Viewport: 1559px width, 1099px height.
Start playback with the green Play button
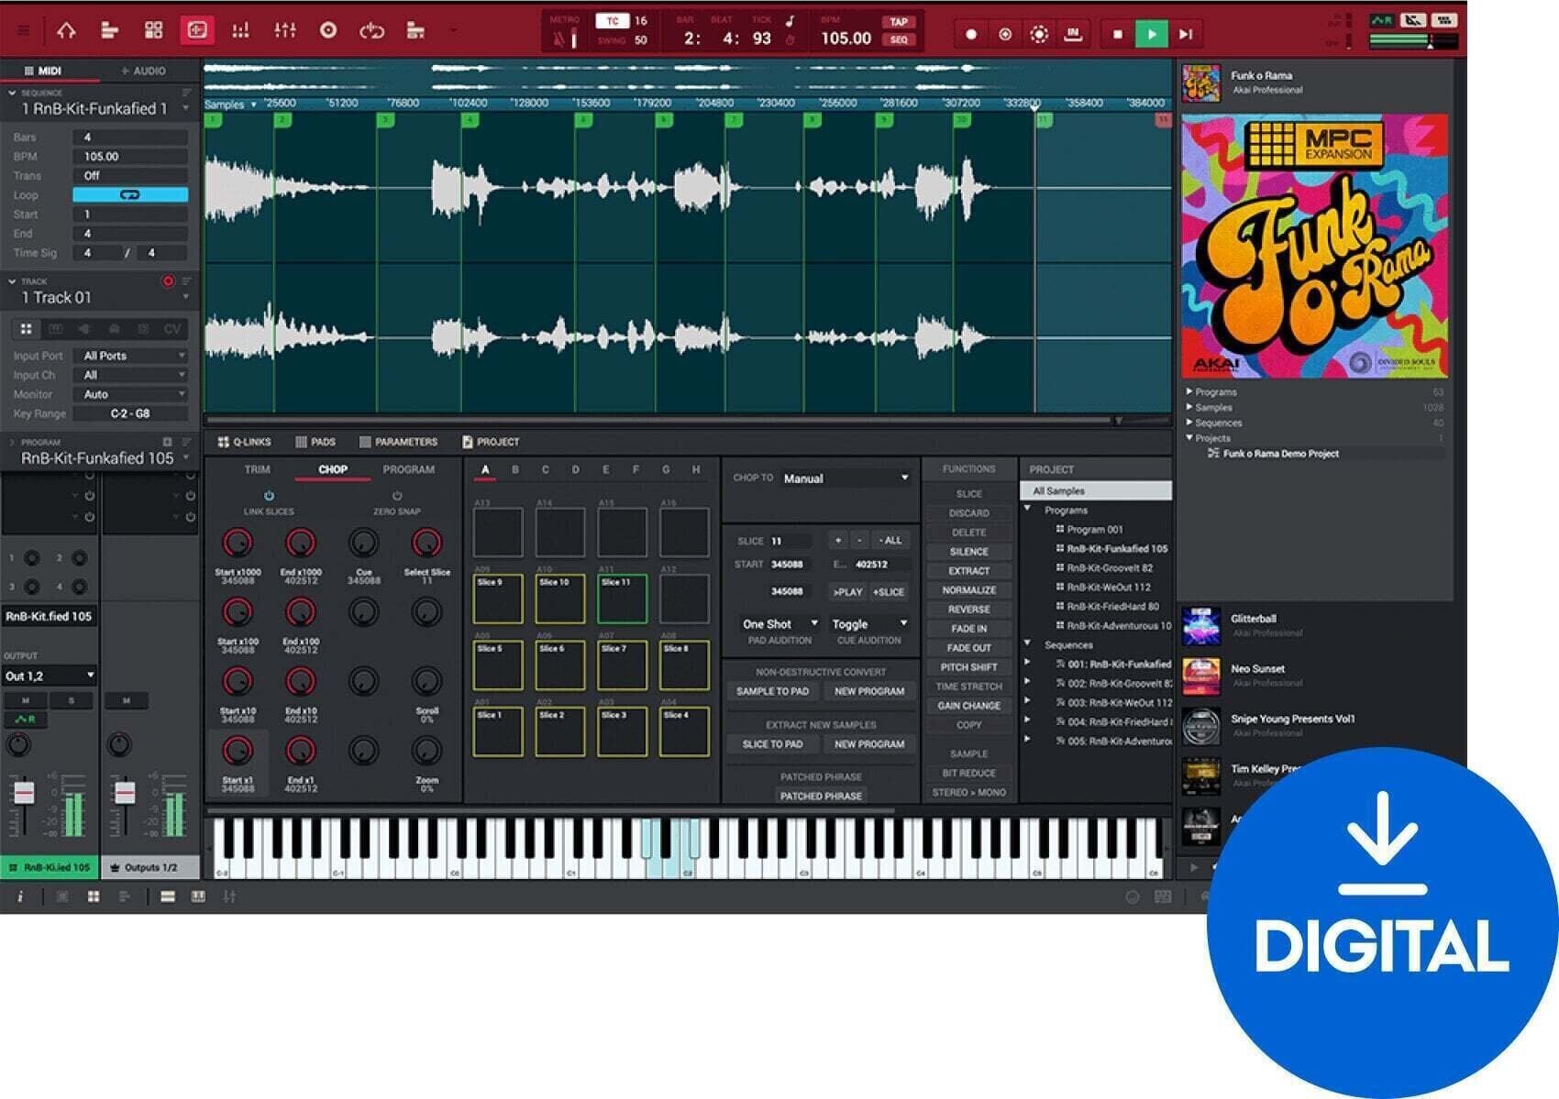coord(1151,34)
